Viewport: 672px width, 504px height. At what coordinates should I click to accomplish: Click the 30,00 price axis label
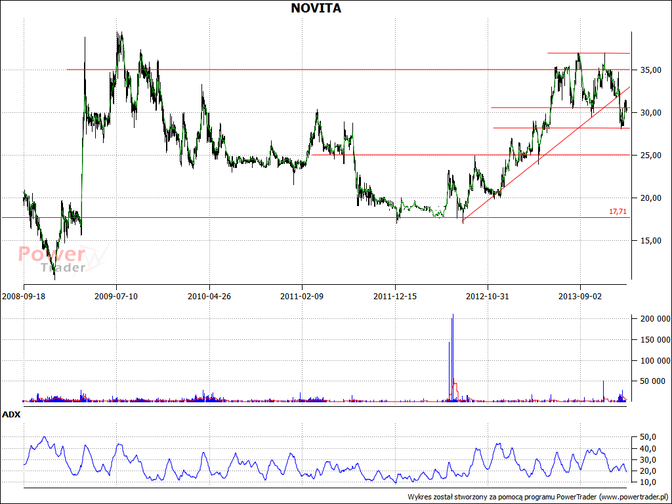[x=650, y=113]
